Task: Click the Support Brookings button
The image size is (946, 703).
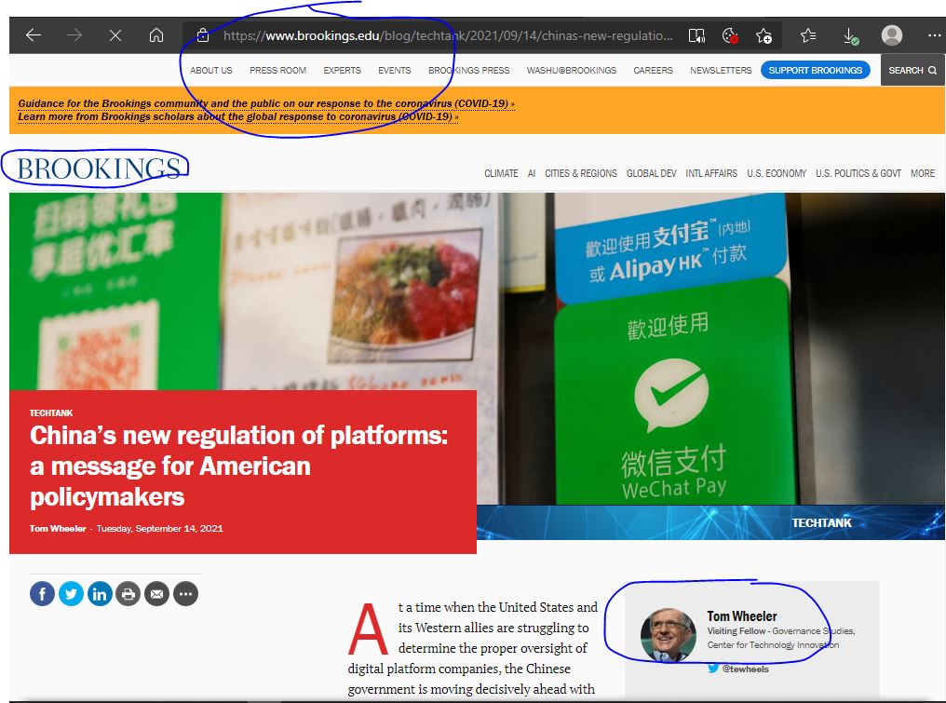Action: tap(815, 70)
